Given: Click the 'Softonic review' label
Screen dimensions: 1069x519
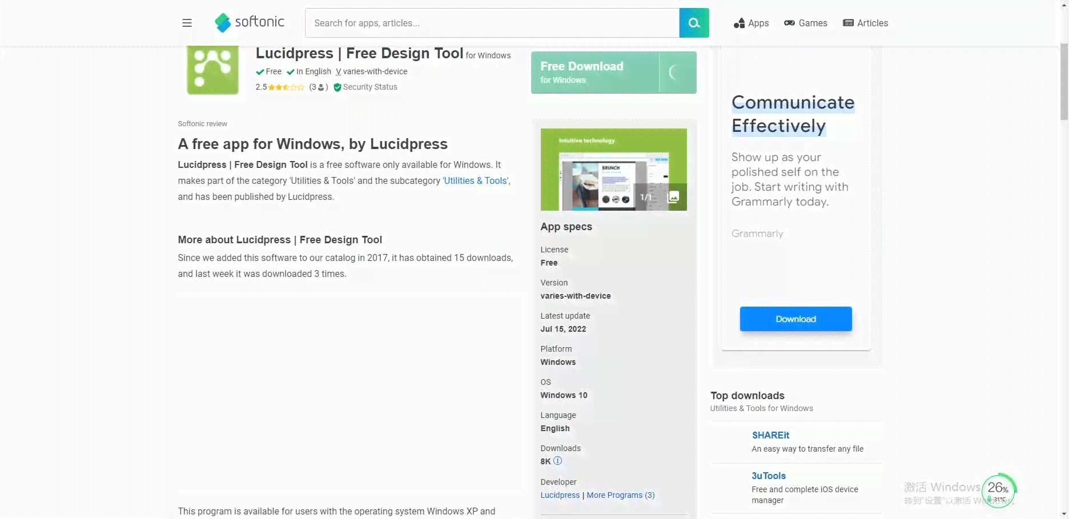Looking at the screenshot, I should point(202,124).
